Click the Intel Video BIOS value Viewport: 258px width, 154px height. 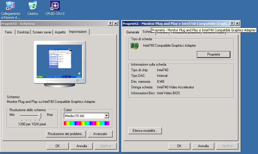pyautogui.click(x=168, y=93)
